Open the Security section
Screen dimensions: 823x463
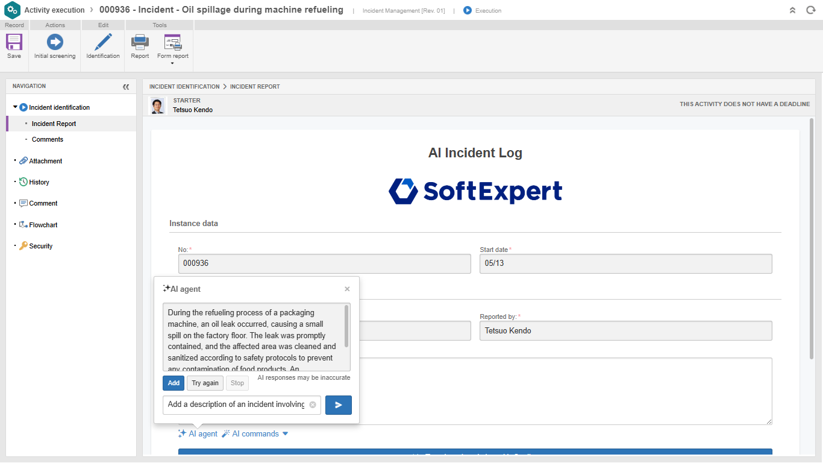click(x=41, y=246)
